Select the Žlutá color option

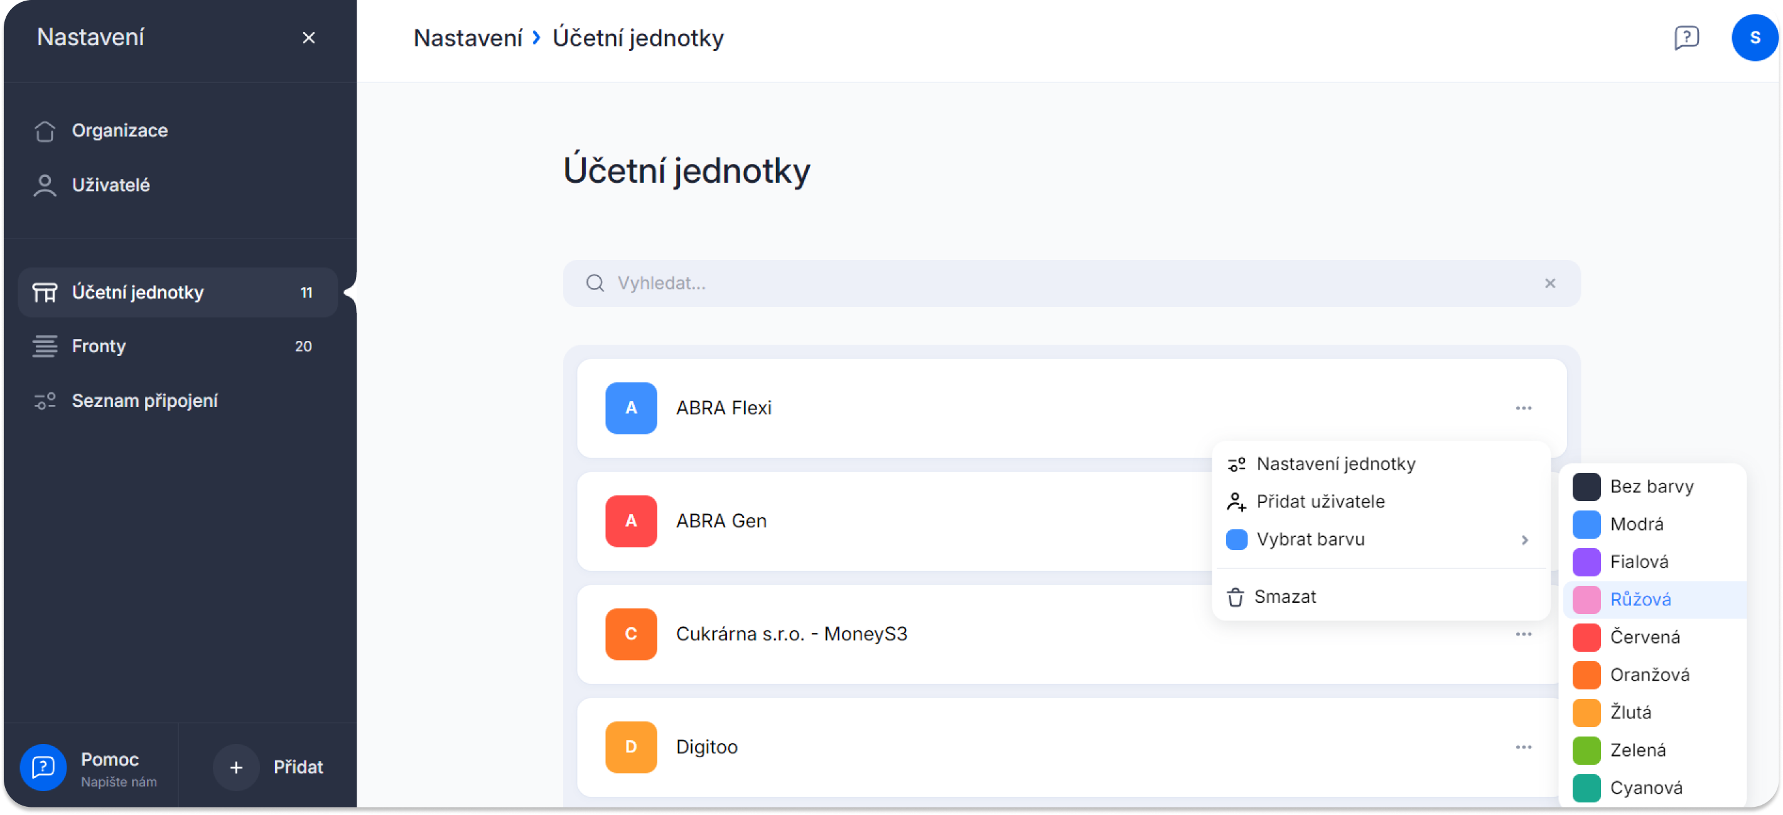pyautogui.click(x=1654, y=713)
